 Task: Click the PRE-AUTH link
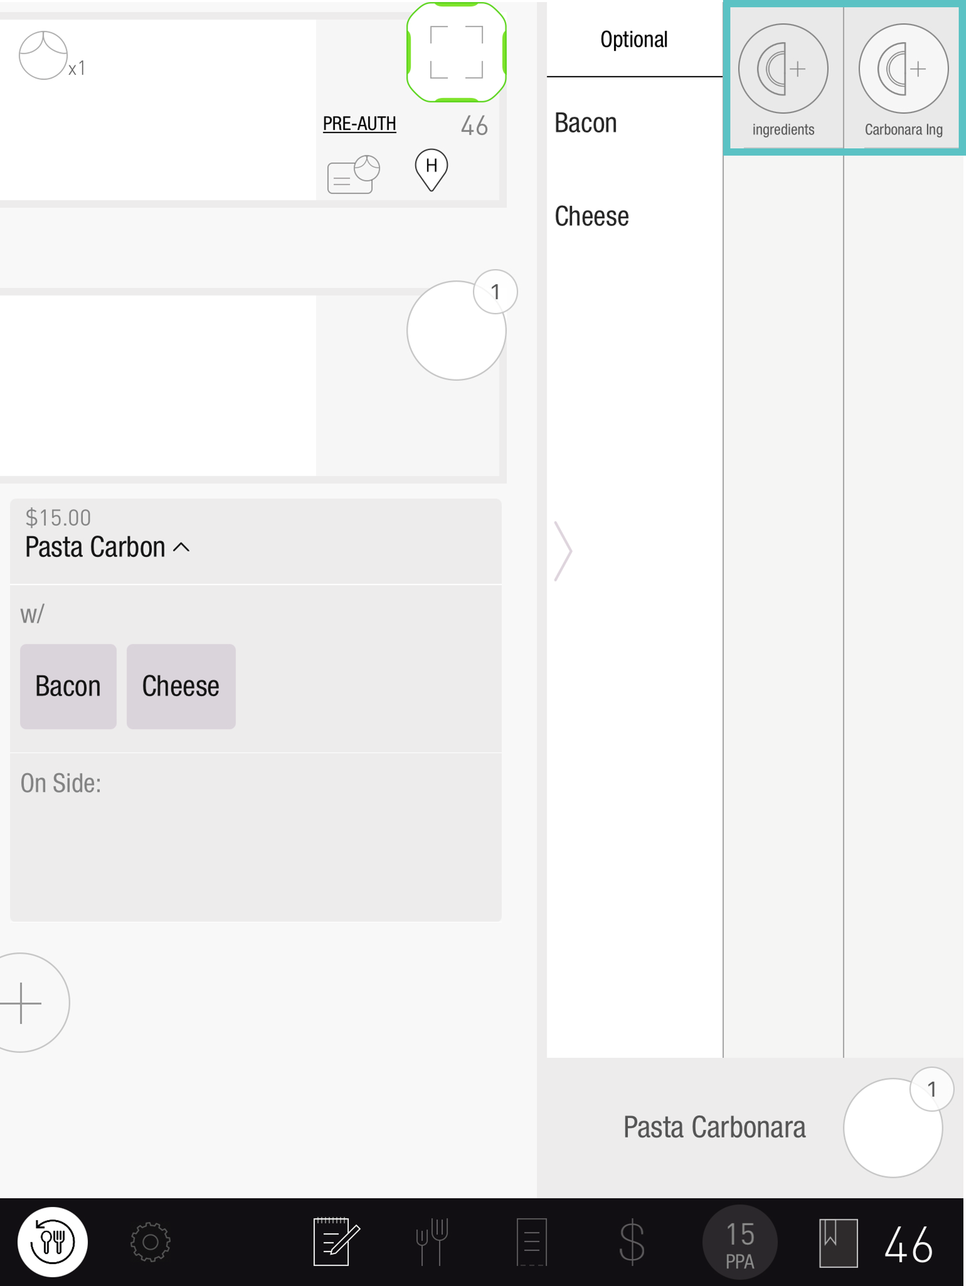tap(359, 123)
